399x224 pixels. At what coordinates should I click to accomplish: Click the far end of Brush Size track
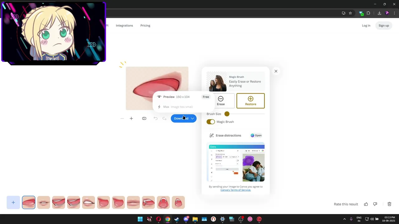point(264,114)
